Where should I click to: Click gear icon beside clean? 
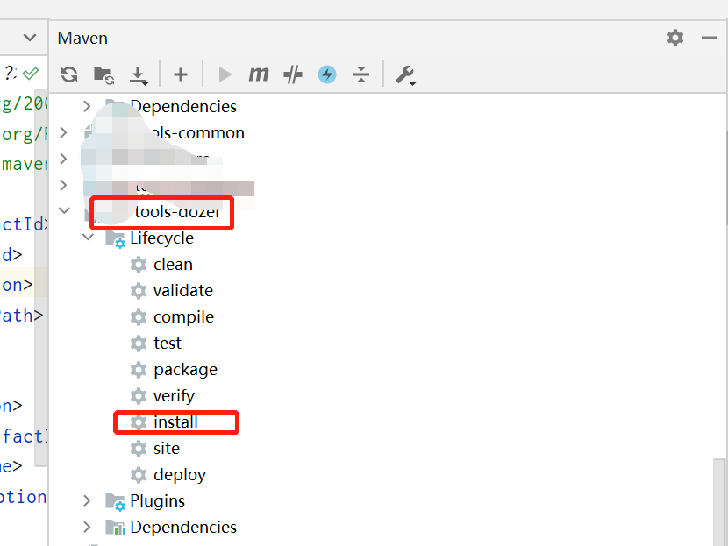tap(139, 265)
